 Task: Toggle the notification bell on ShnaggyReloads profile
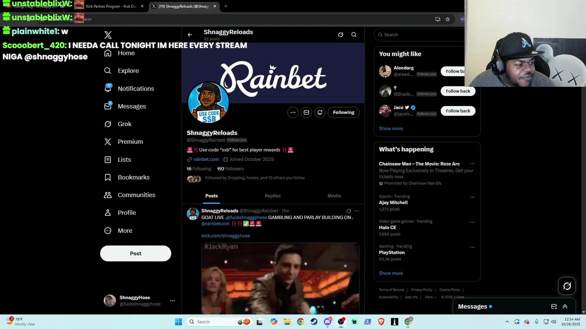coord(320,112)
